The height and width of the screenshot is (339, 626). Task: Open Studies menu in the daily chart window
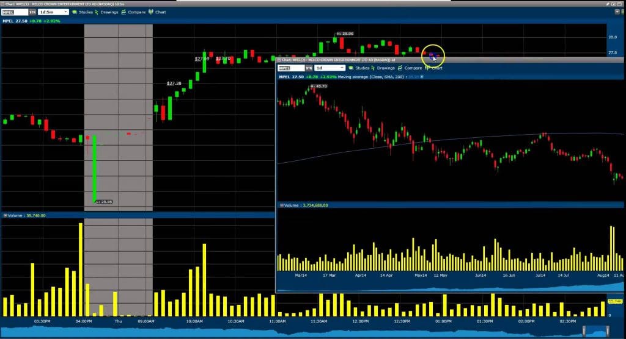(358, 68)
